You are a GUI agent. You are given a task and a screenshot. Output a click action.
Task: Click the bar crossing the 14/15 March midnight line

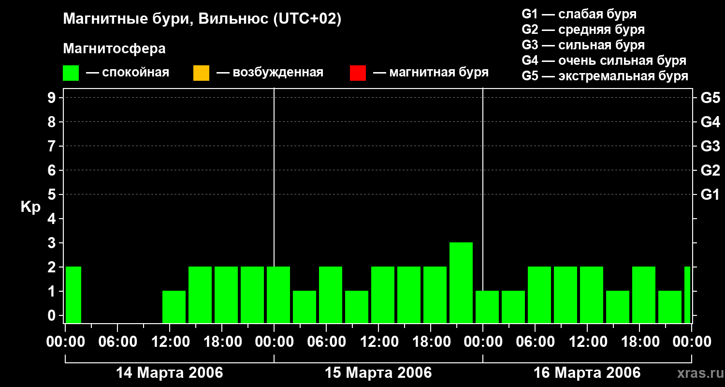pos(278,295)
